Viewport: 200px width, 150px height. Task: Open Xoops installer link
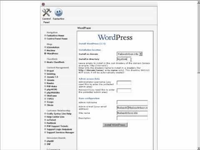(x=50, y=102)
